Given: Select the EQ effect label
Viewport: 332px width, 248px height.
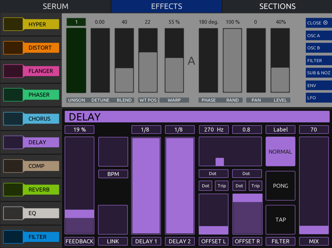Looking at the screenshot, I should (41, 213).
